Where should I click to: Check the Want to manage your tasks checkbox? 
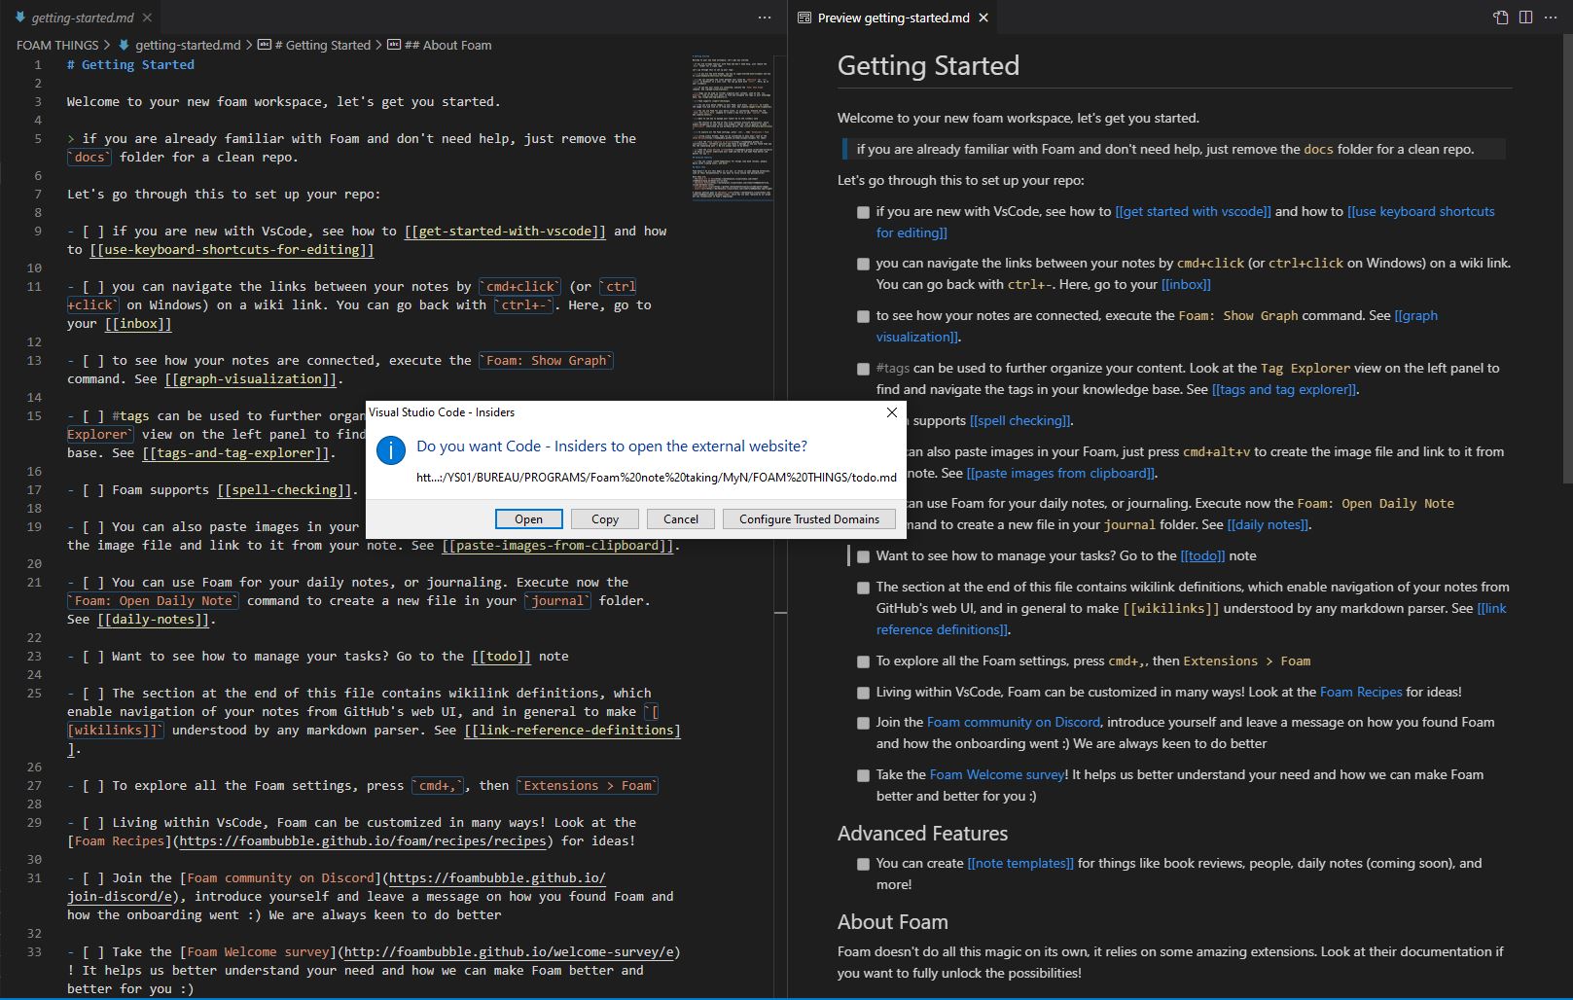coord(862,556)
